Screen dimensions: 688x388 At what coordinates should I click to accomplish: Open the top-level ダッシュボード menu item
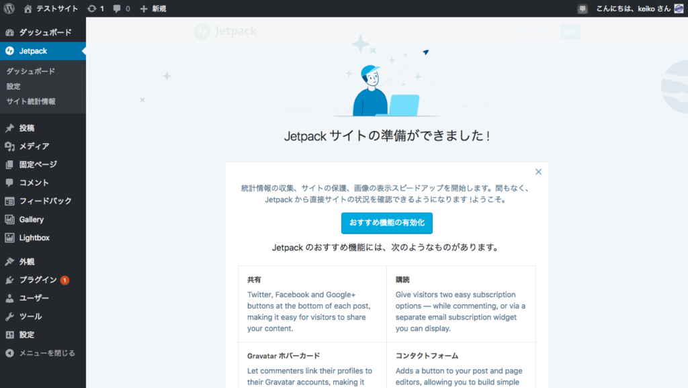tap(43, 32)
